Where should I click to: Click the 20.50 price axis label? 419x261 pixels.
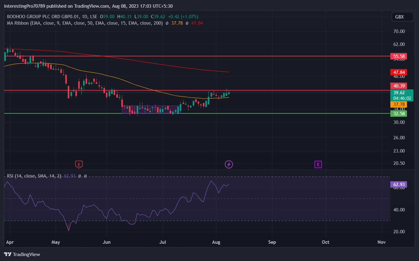pos(398,163)
